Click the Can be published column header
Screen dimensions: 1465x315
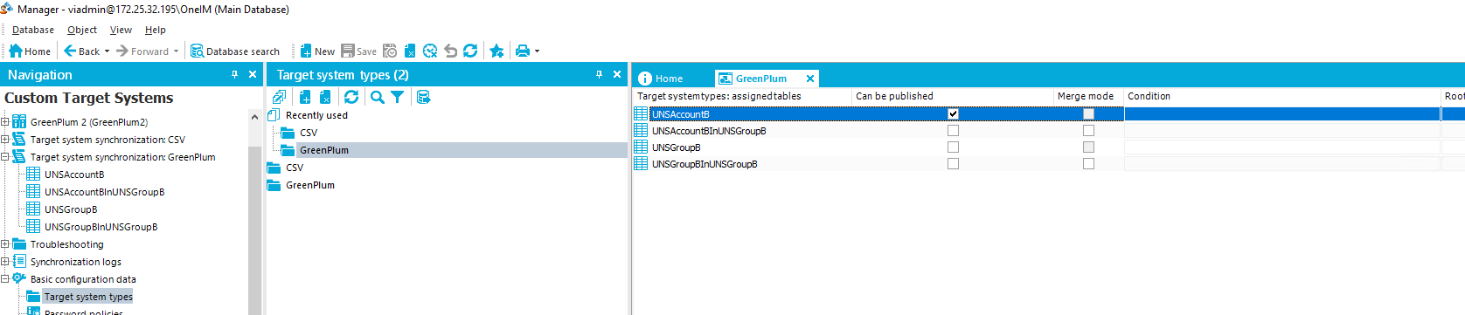pos(952,96)
